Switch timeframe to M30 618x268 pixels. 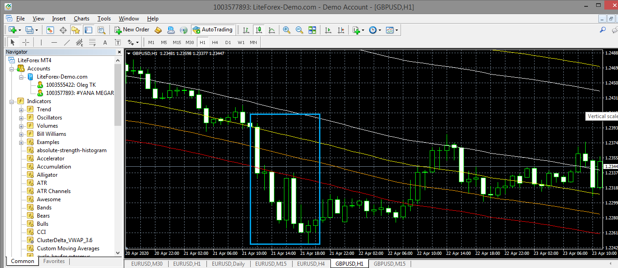click(189, 42)
